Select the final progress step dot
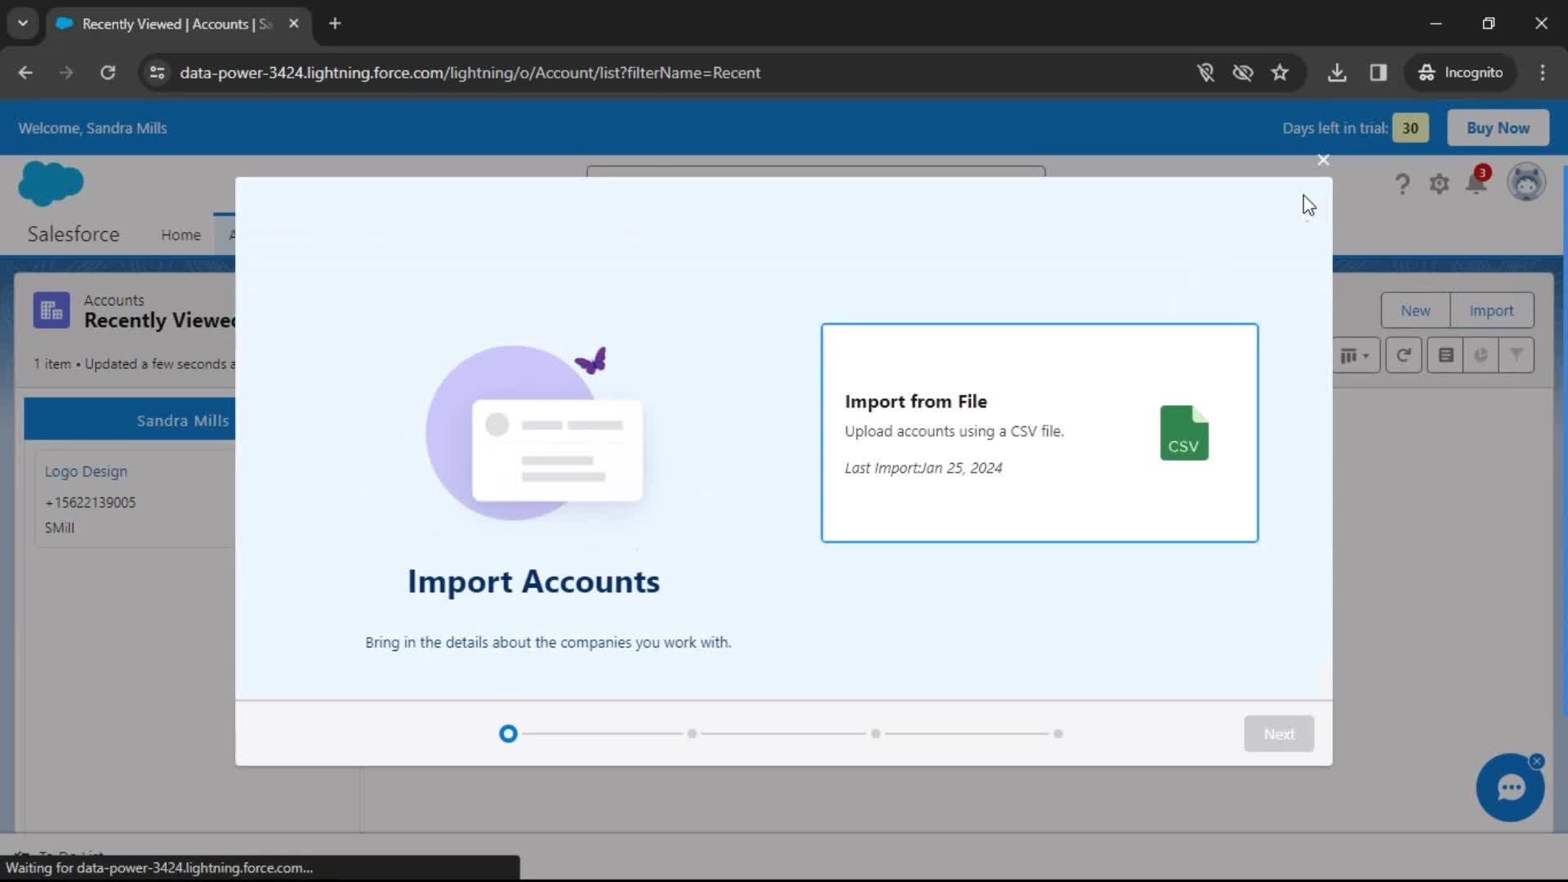 pyautogui.click(x=1058, y=733)
